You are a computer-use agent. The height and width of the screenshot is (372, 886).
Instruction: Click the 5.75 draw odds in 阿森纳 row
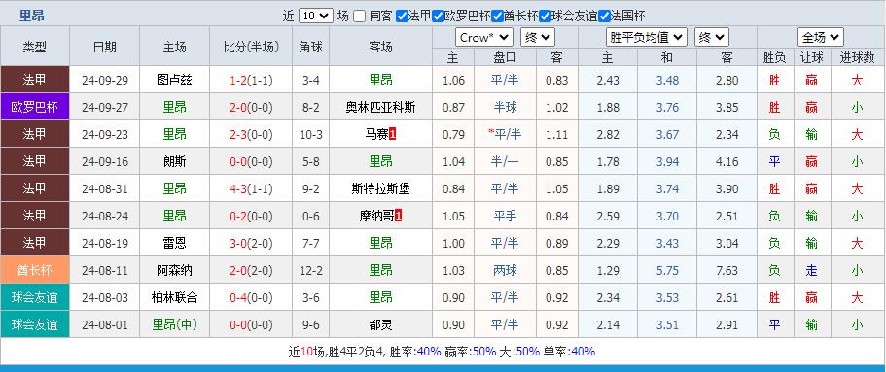(667, 270)
